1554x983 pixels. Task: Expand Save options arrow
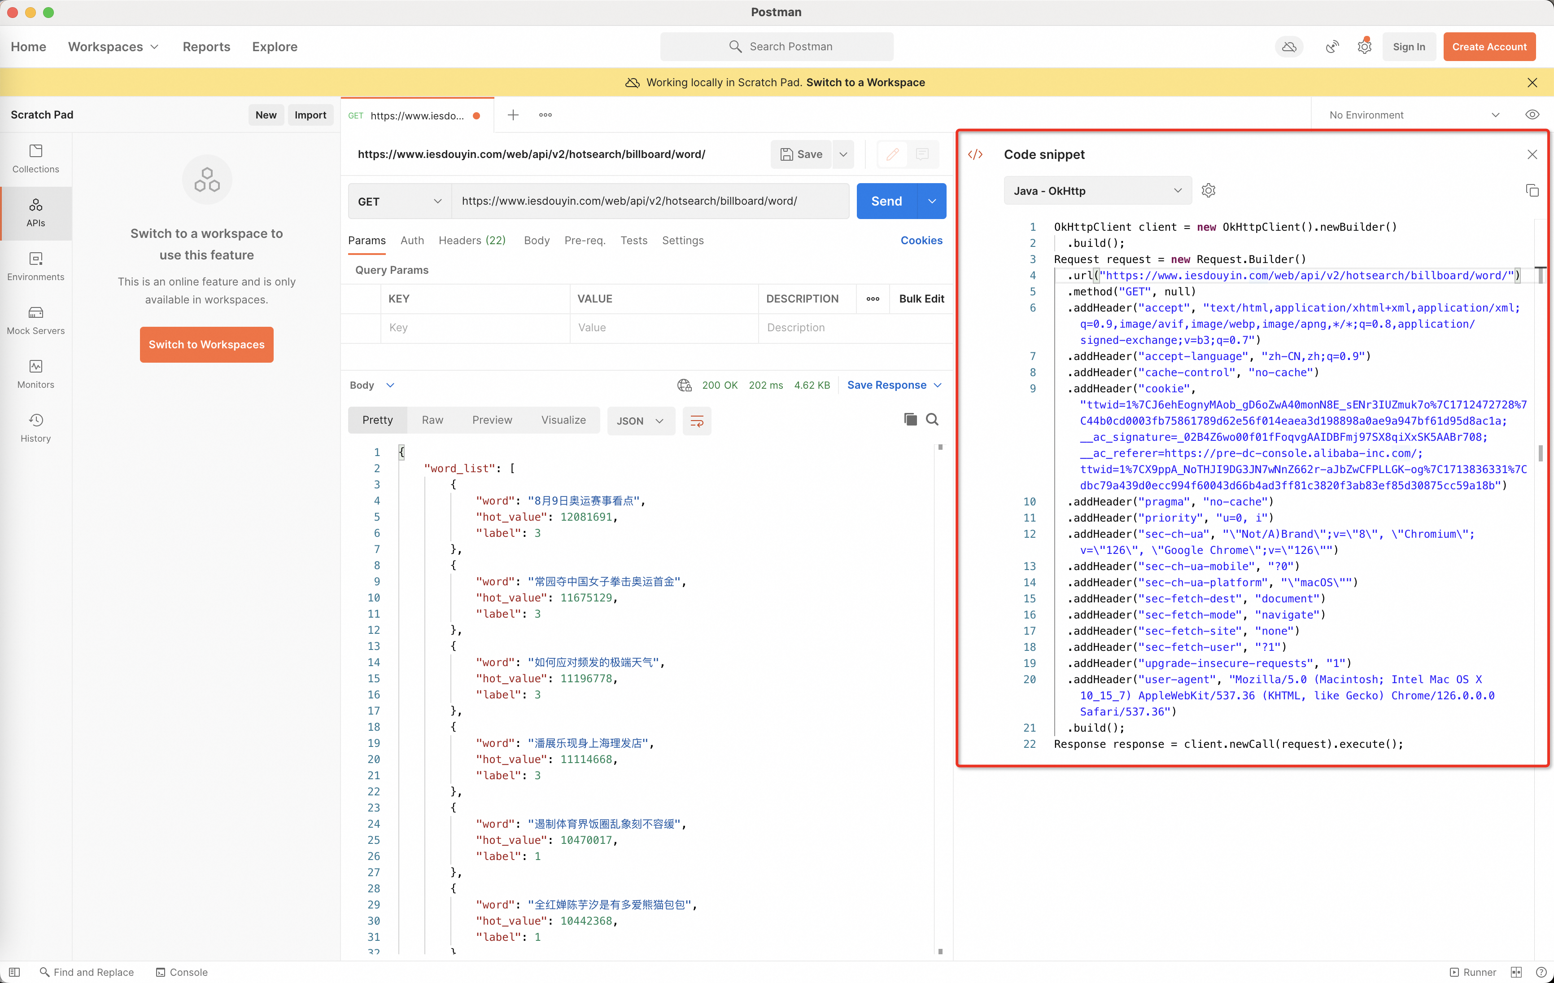tap(843, 154)
